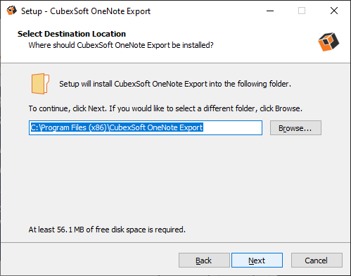Click the 'To continue, click Next' instruction text
The image size is (351, 276).
(165, 108)
